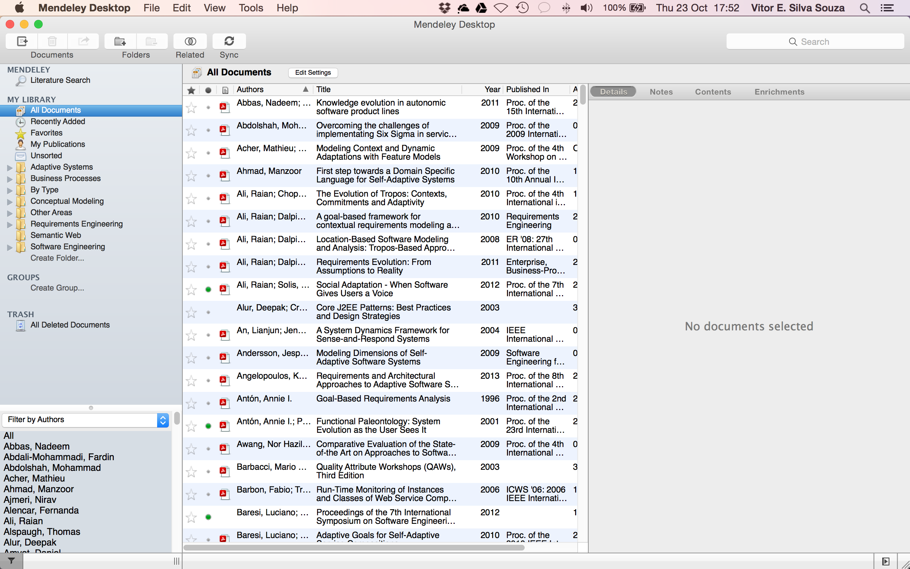Sort by the favorites star column header

click(x=191, y=90)
